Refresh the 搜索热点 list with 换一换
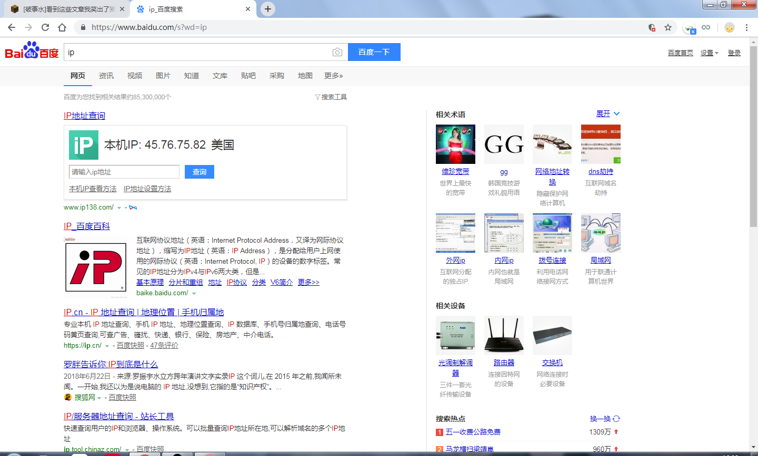Viewport: 758px width, 456px height. 605,419
